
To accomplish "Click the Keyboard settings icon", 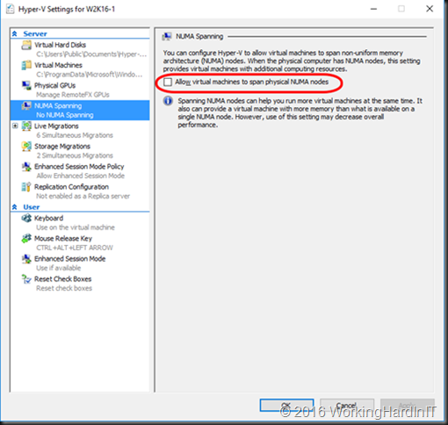I will [26, 219].
